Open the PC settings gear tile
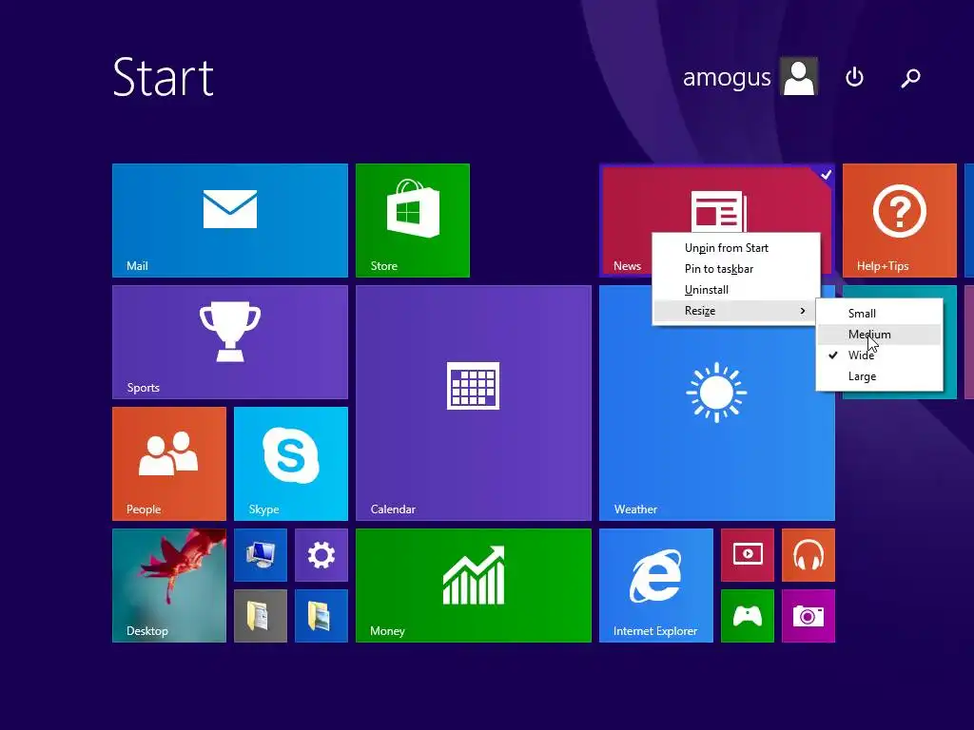The width and height of the screenshot is (974, 730). [321, 555]
